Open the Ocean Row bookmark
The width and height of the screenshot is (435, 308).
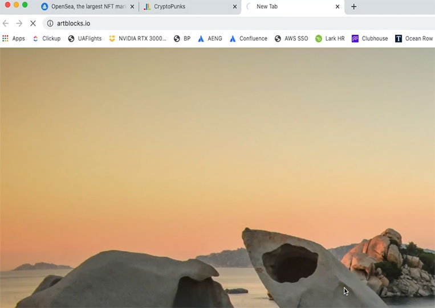click(414, 39)
